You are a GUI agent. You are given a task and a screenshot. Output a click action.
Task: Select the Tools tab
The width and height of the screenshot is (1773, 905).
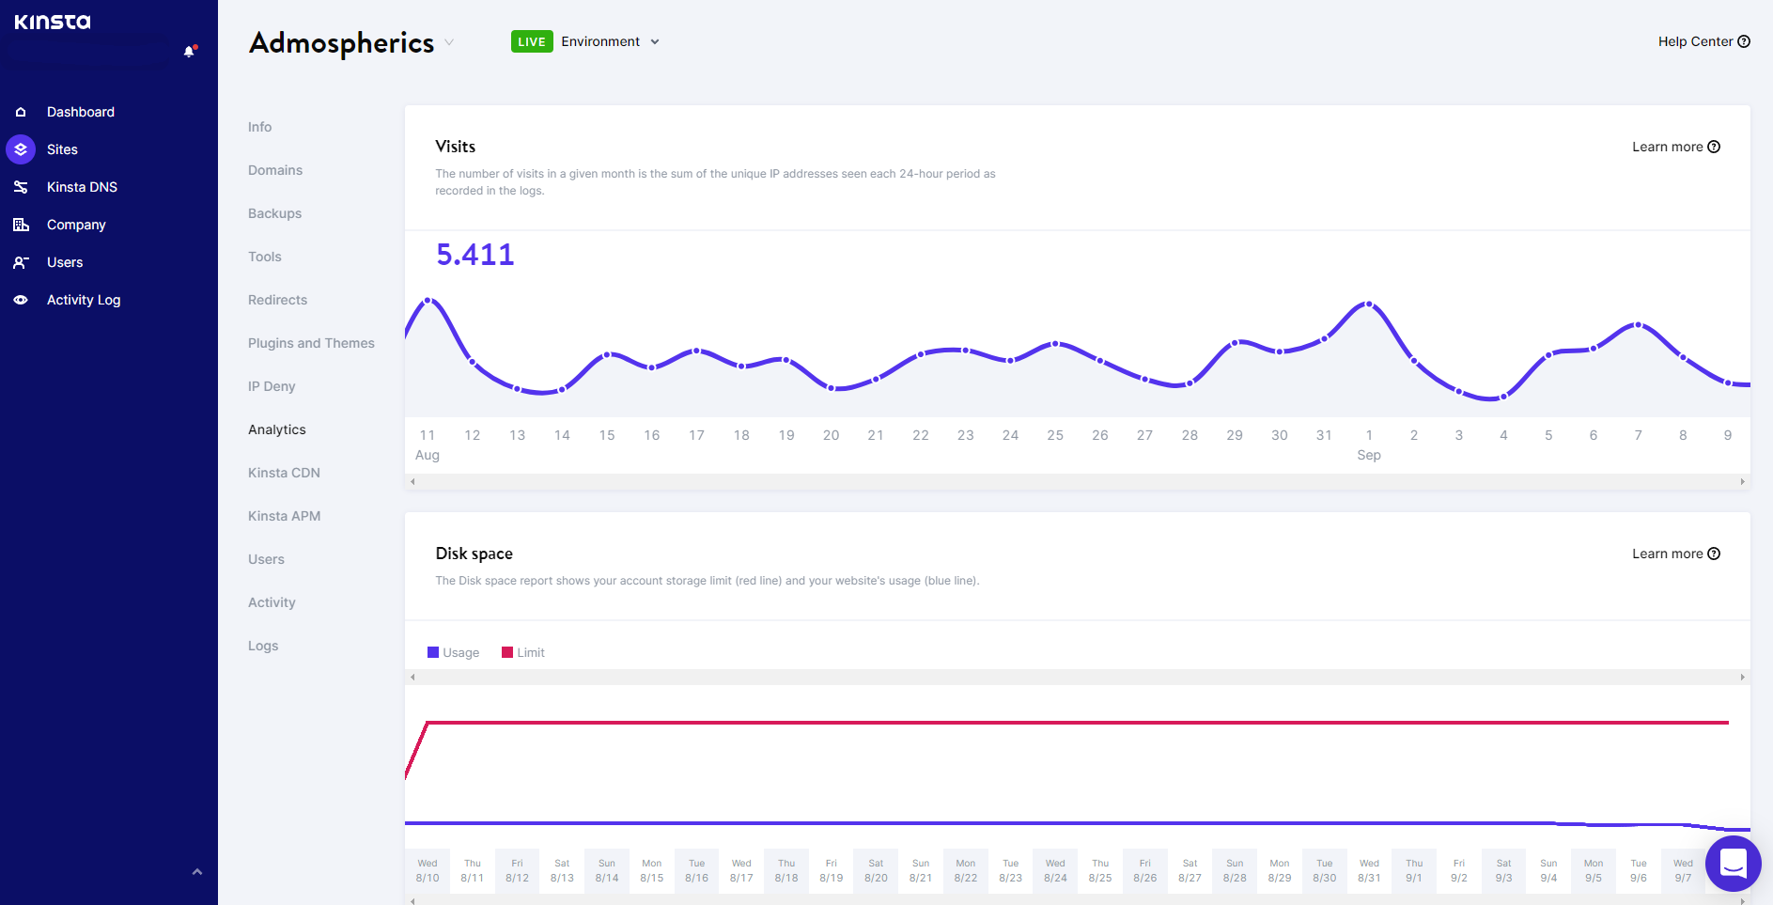click(x=265, y=257)
